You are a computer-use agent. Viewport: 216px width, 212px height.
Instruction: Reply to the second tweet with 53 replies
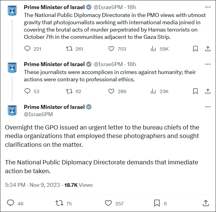point(27,91)
